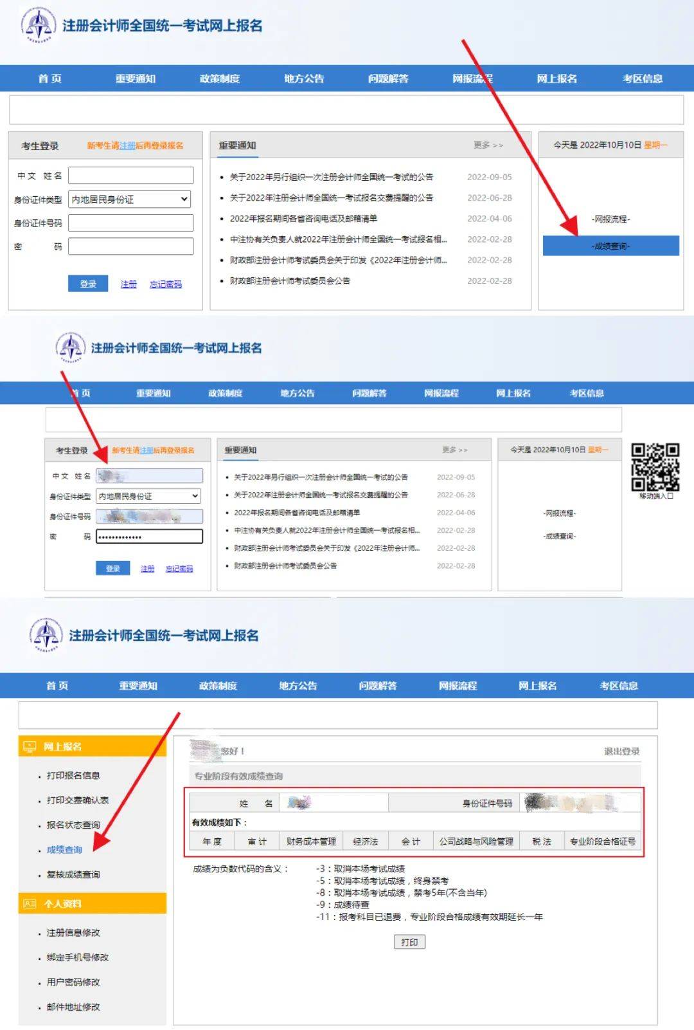The height and width of the screenshot is (1030, 694).
Task: Click the empty 中文姓名 input field
Action: tap(130, 176)
